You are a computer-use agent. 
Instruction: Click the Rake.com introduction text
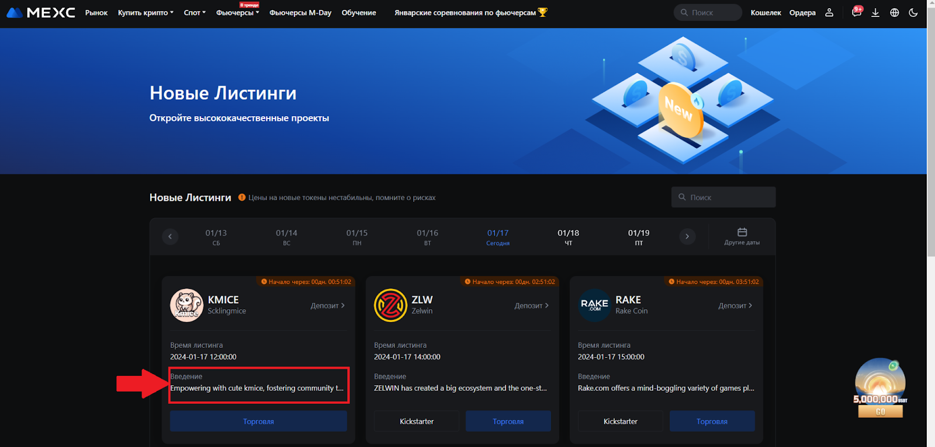click(666, 388)
